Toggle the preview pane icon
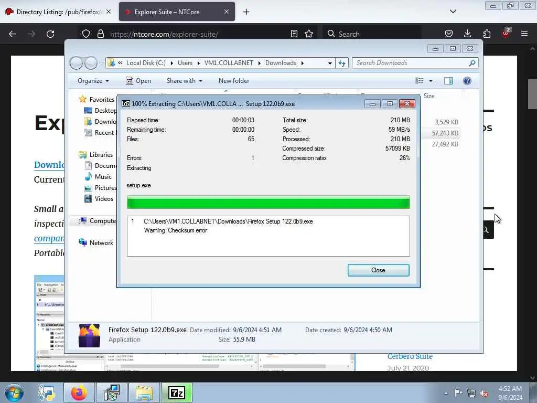Screen dimensions: 537x403 (x=448, y=81)
